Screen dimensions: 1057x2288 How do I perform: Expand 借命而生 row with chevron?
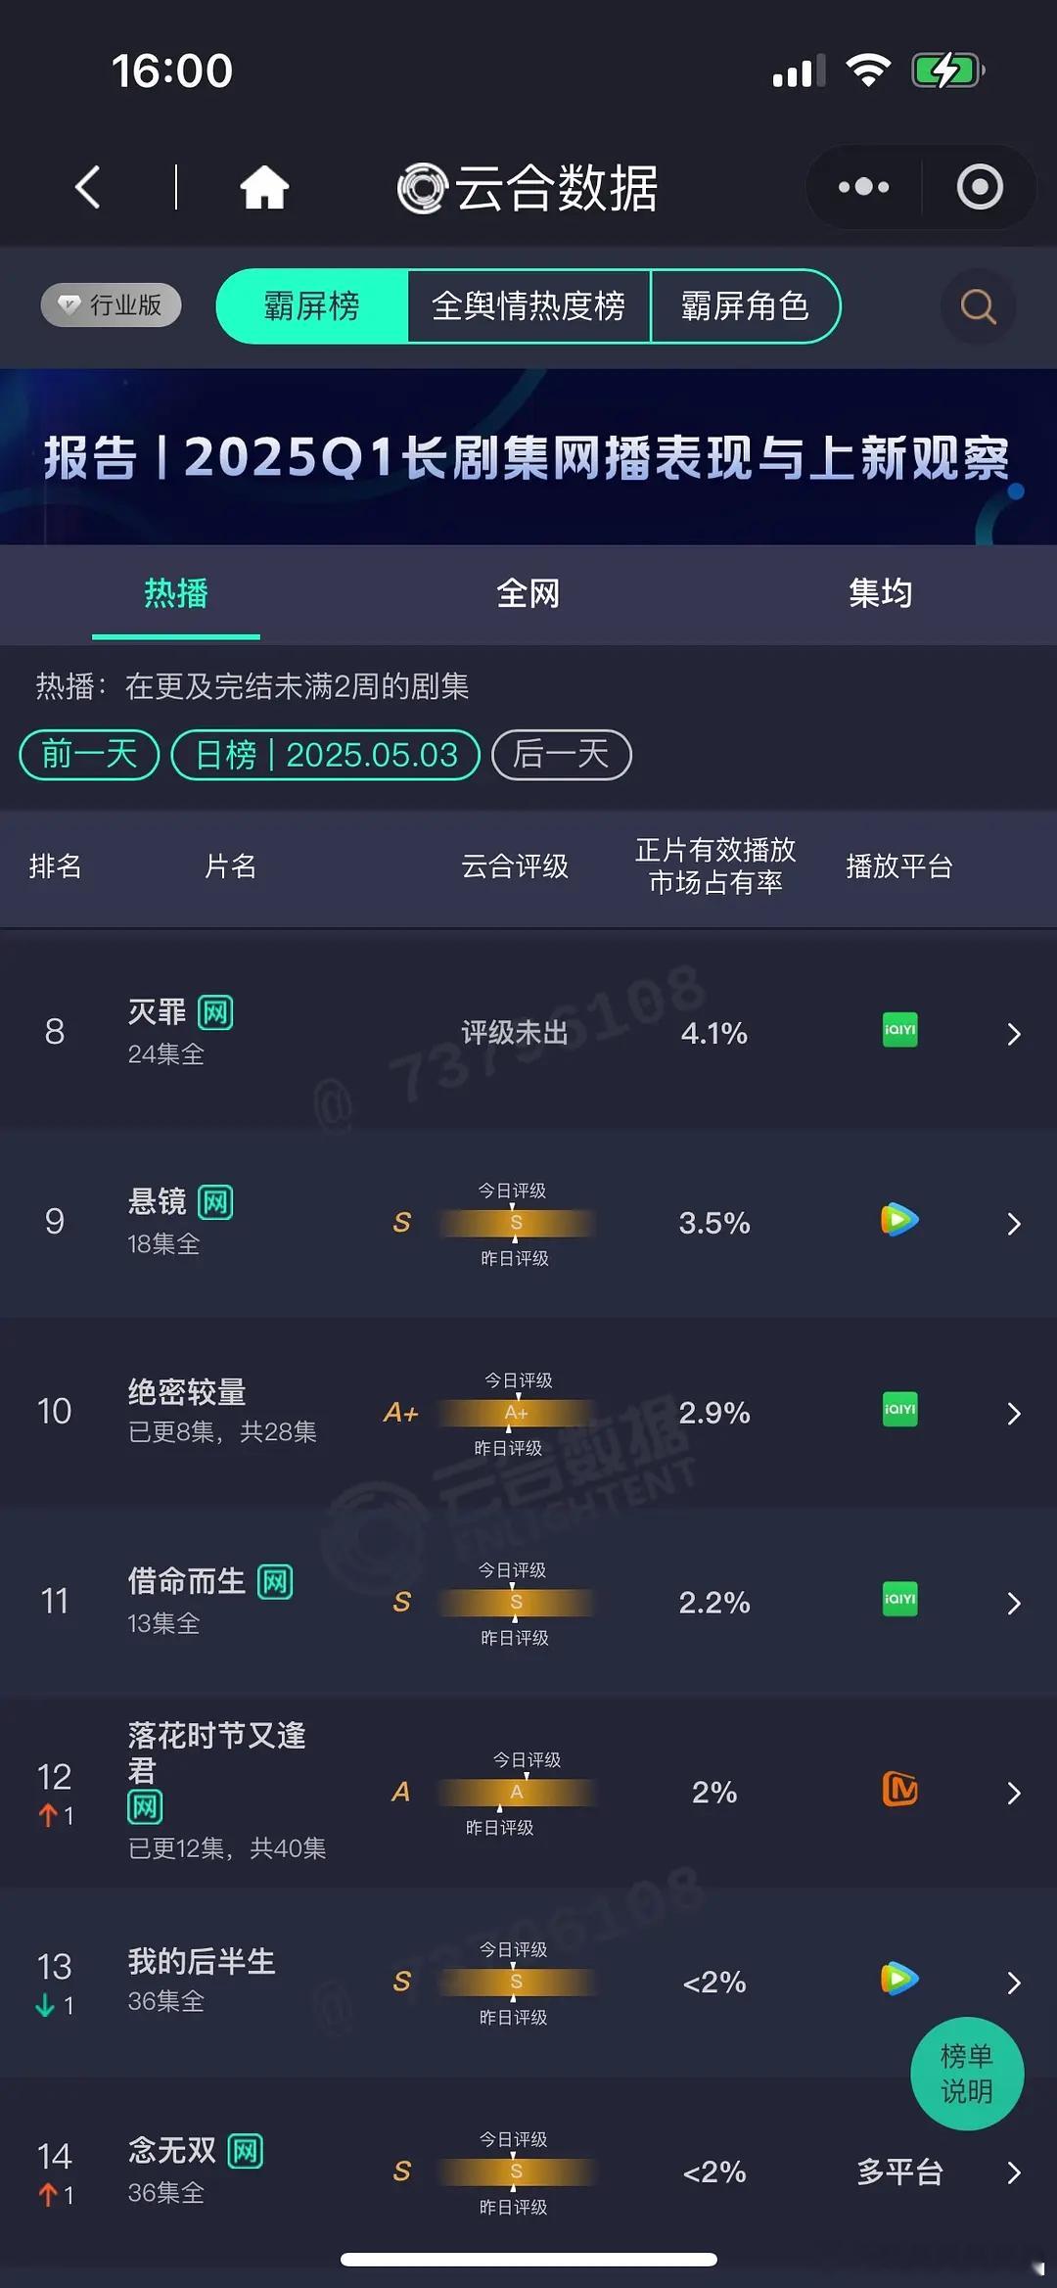click(x=1014, y=1603)
